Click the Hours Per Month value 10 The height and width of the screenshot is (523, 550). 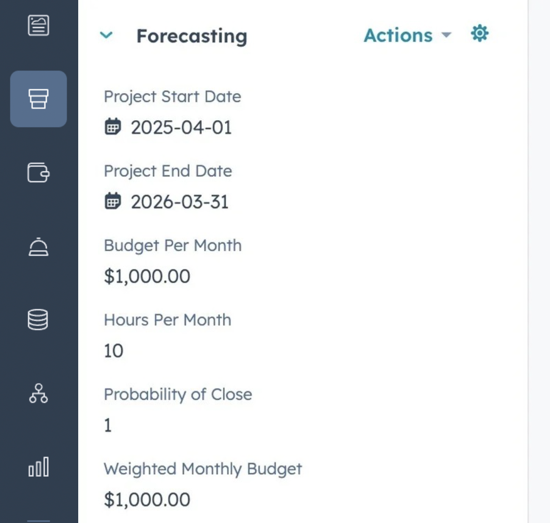click(x=113, y=351)
